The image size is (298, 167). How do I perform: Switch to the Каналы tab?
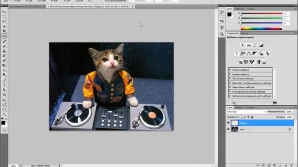(x=239, y=107)
